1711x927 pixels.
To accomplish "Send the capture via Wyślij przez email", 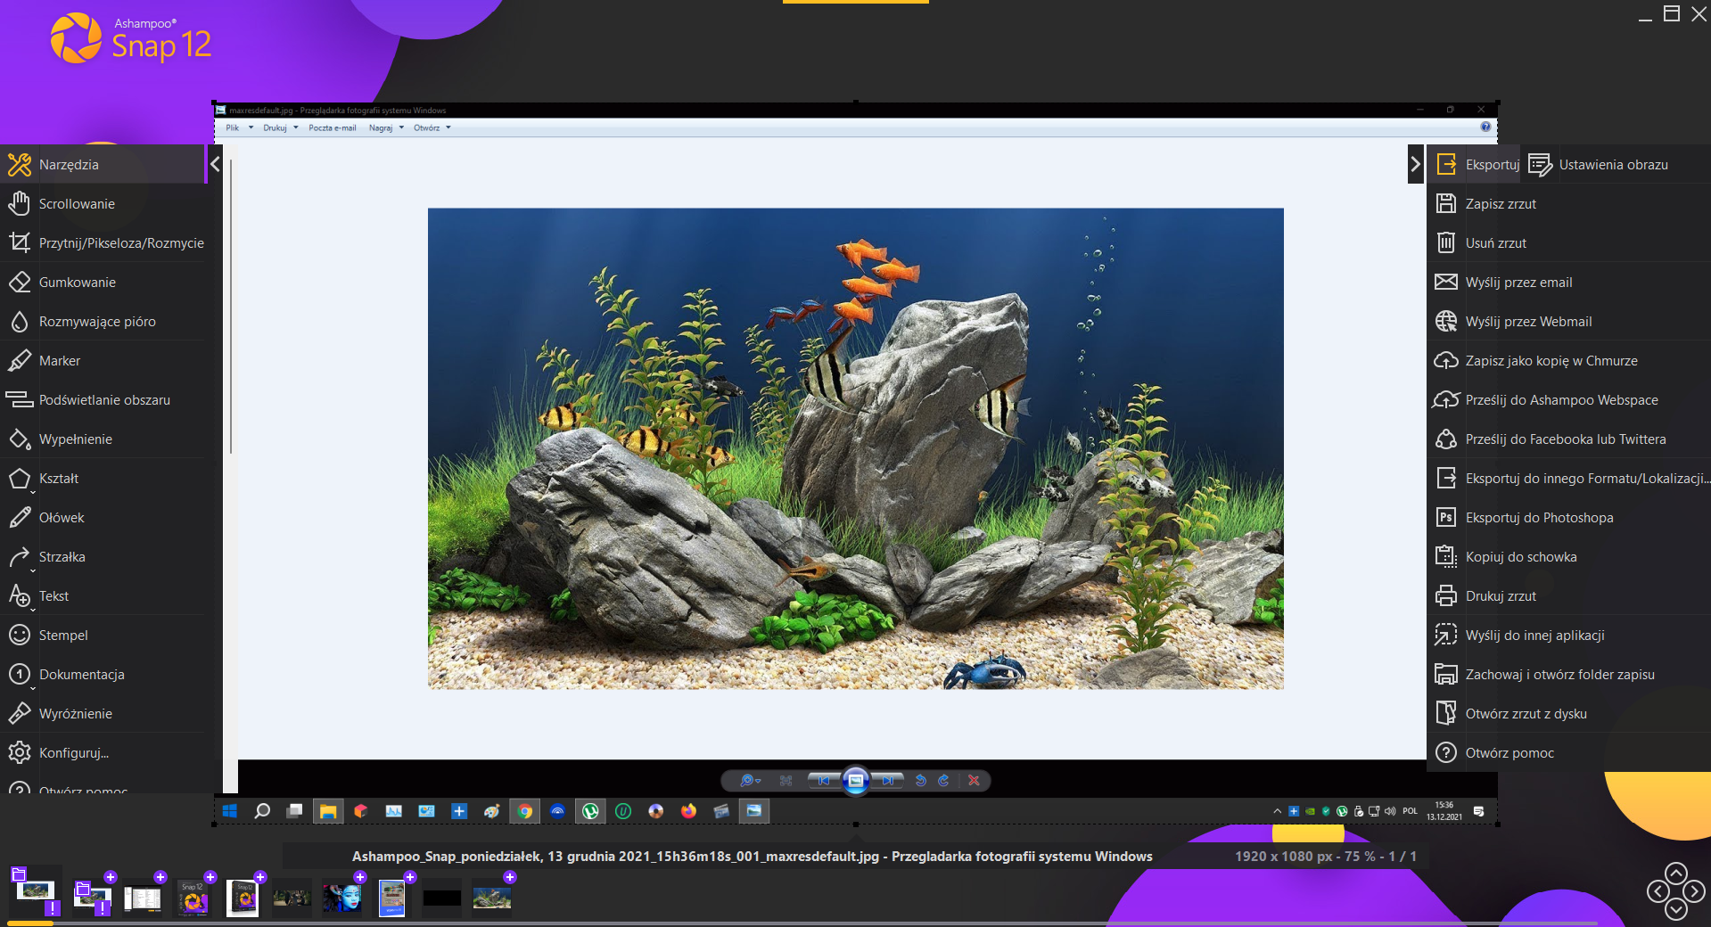I will 1569,283.
